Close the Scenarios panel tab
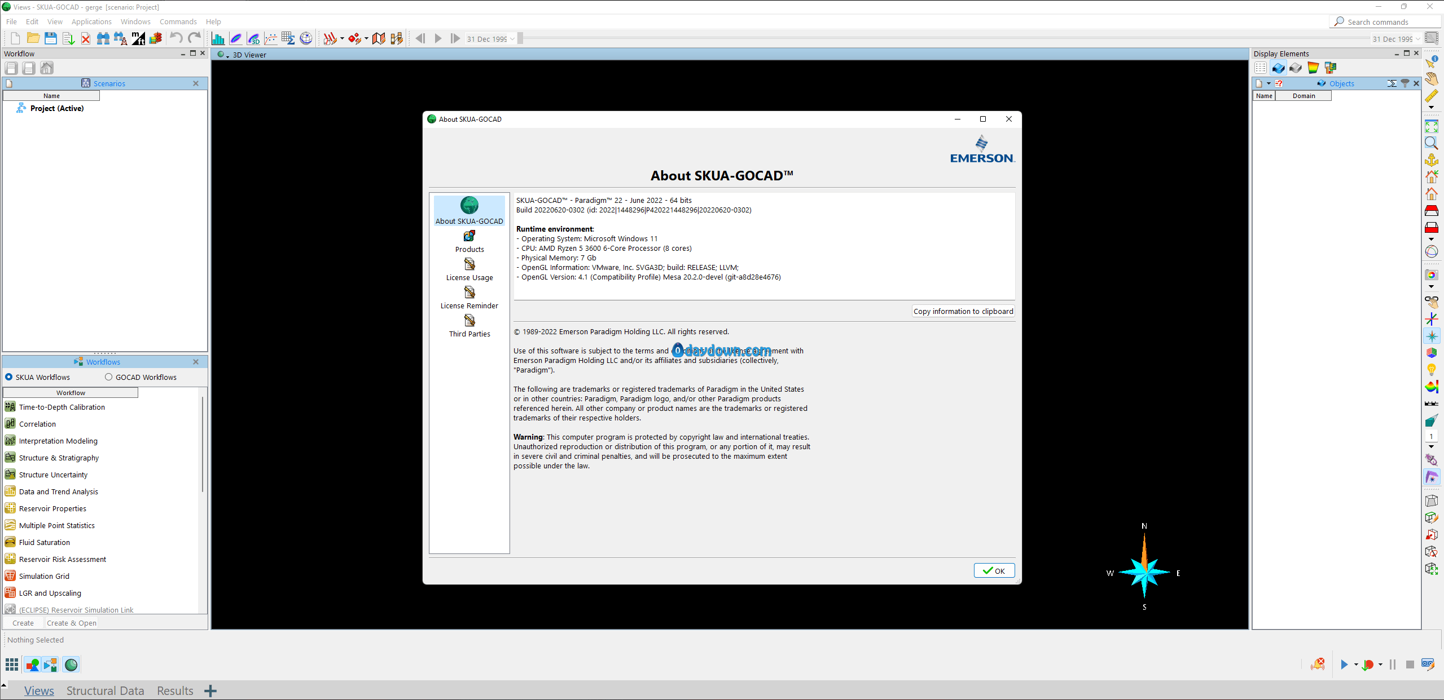1444x700 pixels. (x=196, y=83)
